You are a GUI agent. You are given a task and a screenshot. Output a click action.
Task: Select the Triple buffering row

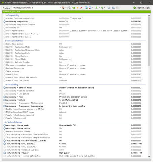pyautogui.click(x=75, y=72)
